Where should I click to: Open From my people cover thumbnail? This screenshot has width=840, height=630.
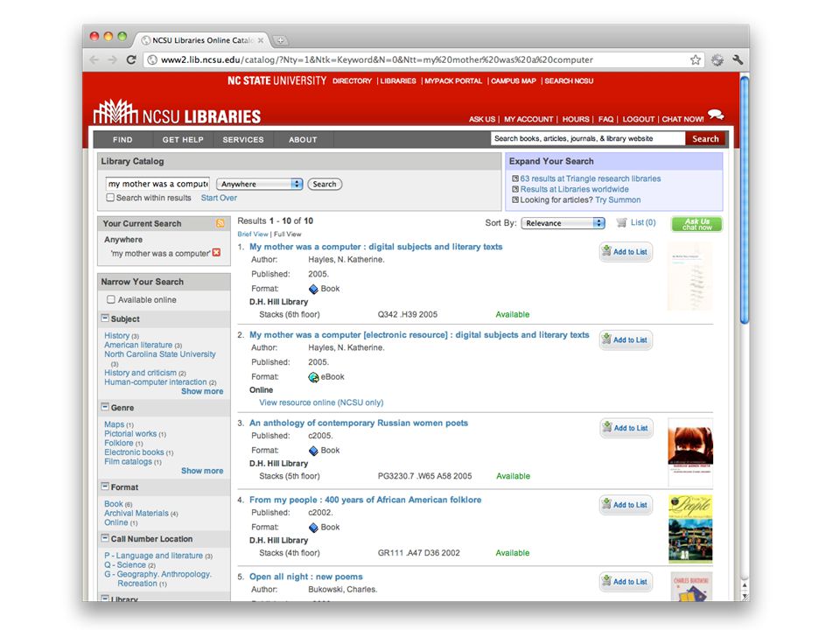pyautogui.click(x=690, y=529)
